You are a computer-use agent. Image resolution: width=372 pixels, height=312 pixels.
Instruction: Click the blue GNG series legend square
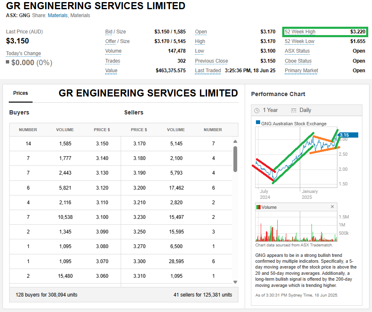coord(258,124)
